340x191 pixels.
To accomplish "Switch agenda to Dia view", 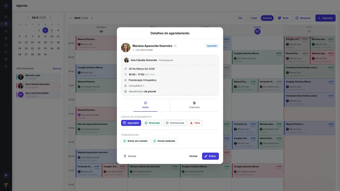I will [x=240, y=18].
